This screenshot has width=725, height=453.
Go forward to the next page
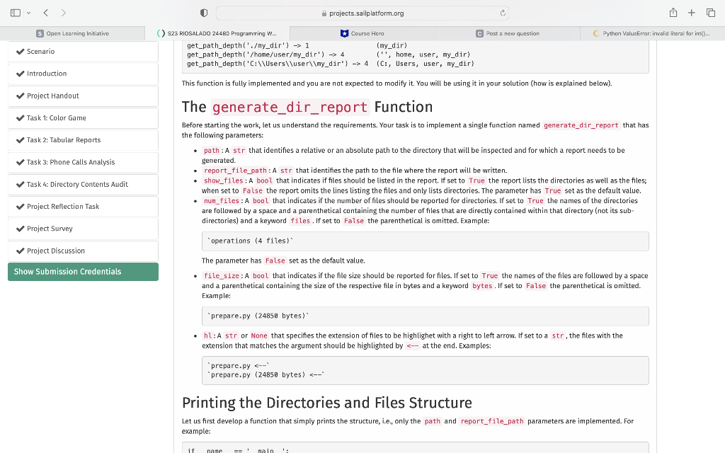pyautogui.click(x=64, y=13)
